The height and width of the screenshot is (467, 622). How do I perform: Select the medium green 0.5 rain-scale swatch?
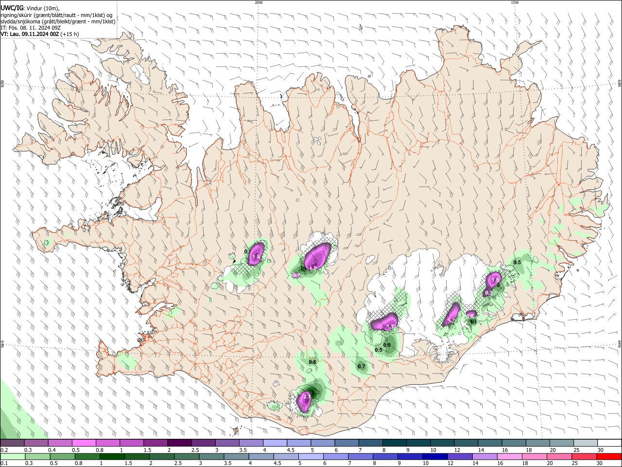pyautogui.click(x=62, y=457)
